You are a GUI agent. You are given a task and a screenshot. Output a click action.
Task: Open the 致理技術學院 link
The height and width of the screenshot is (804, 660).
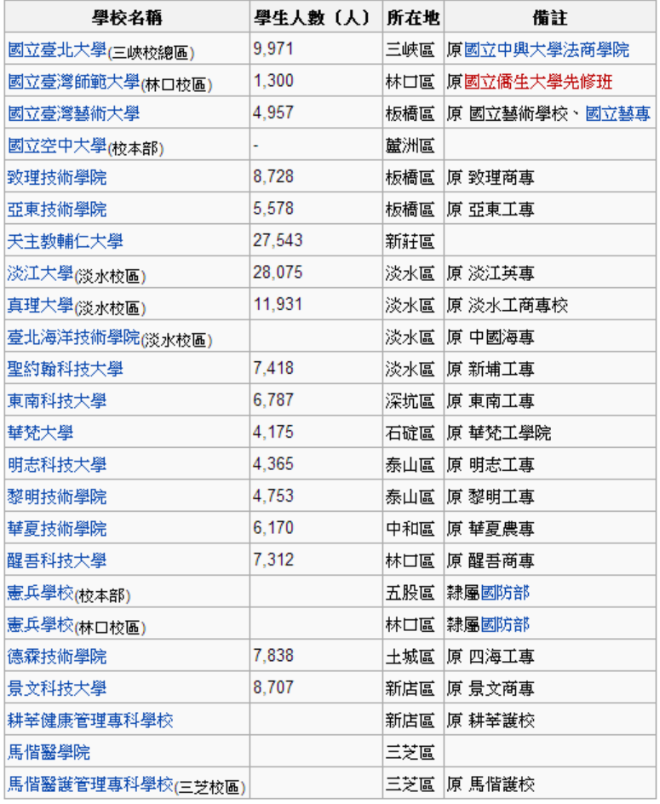pos(57,177)
